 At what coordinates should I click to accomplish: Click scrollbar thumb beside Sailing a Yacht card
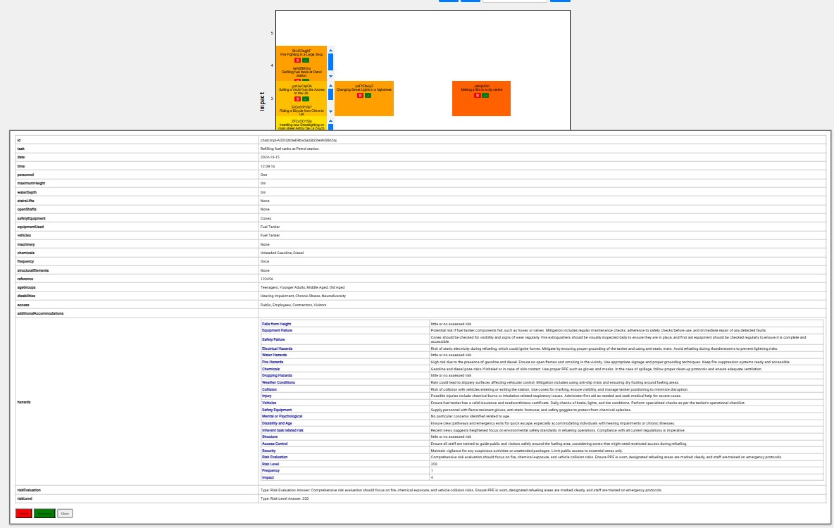click(x=330, y=94)
